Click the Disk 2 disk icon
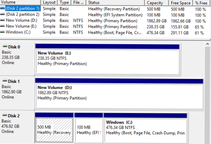Viewport: 211px width, 144px height. 5,115
